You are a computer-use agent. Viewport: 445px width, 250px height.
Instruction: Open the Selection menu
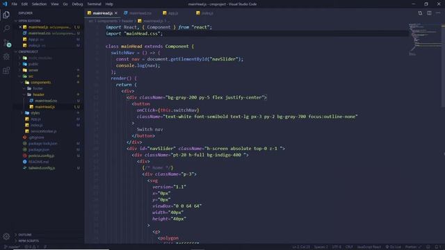pos(39,4)
